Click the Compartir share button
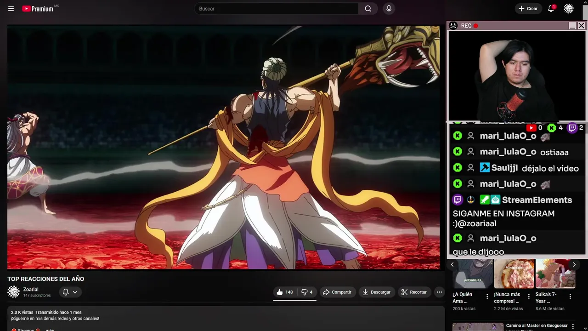The image size is (588, 331). tap(337, 292)
